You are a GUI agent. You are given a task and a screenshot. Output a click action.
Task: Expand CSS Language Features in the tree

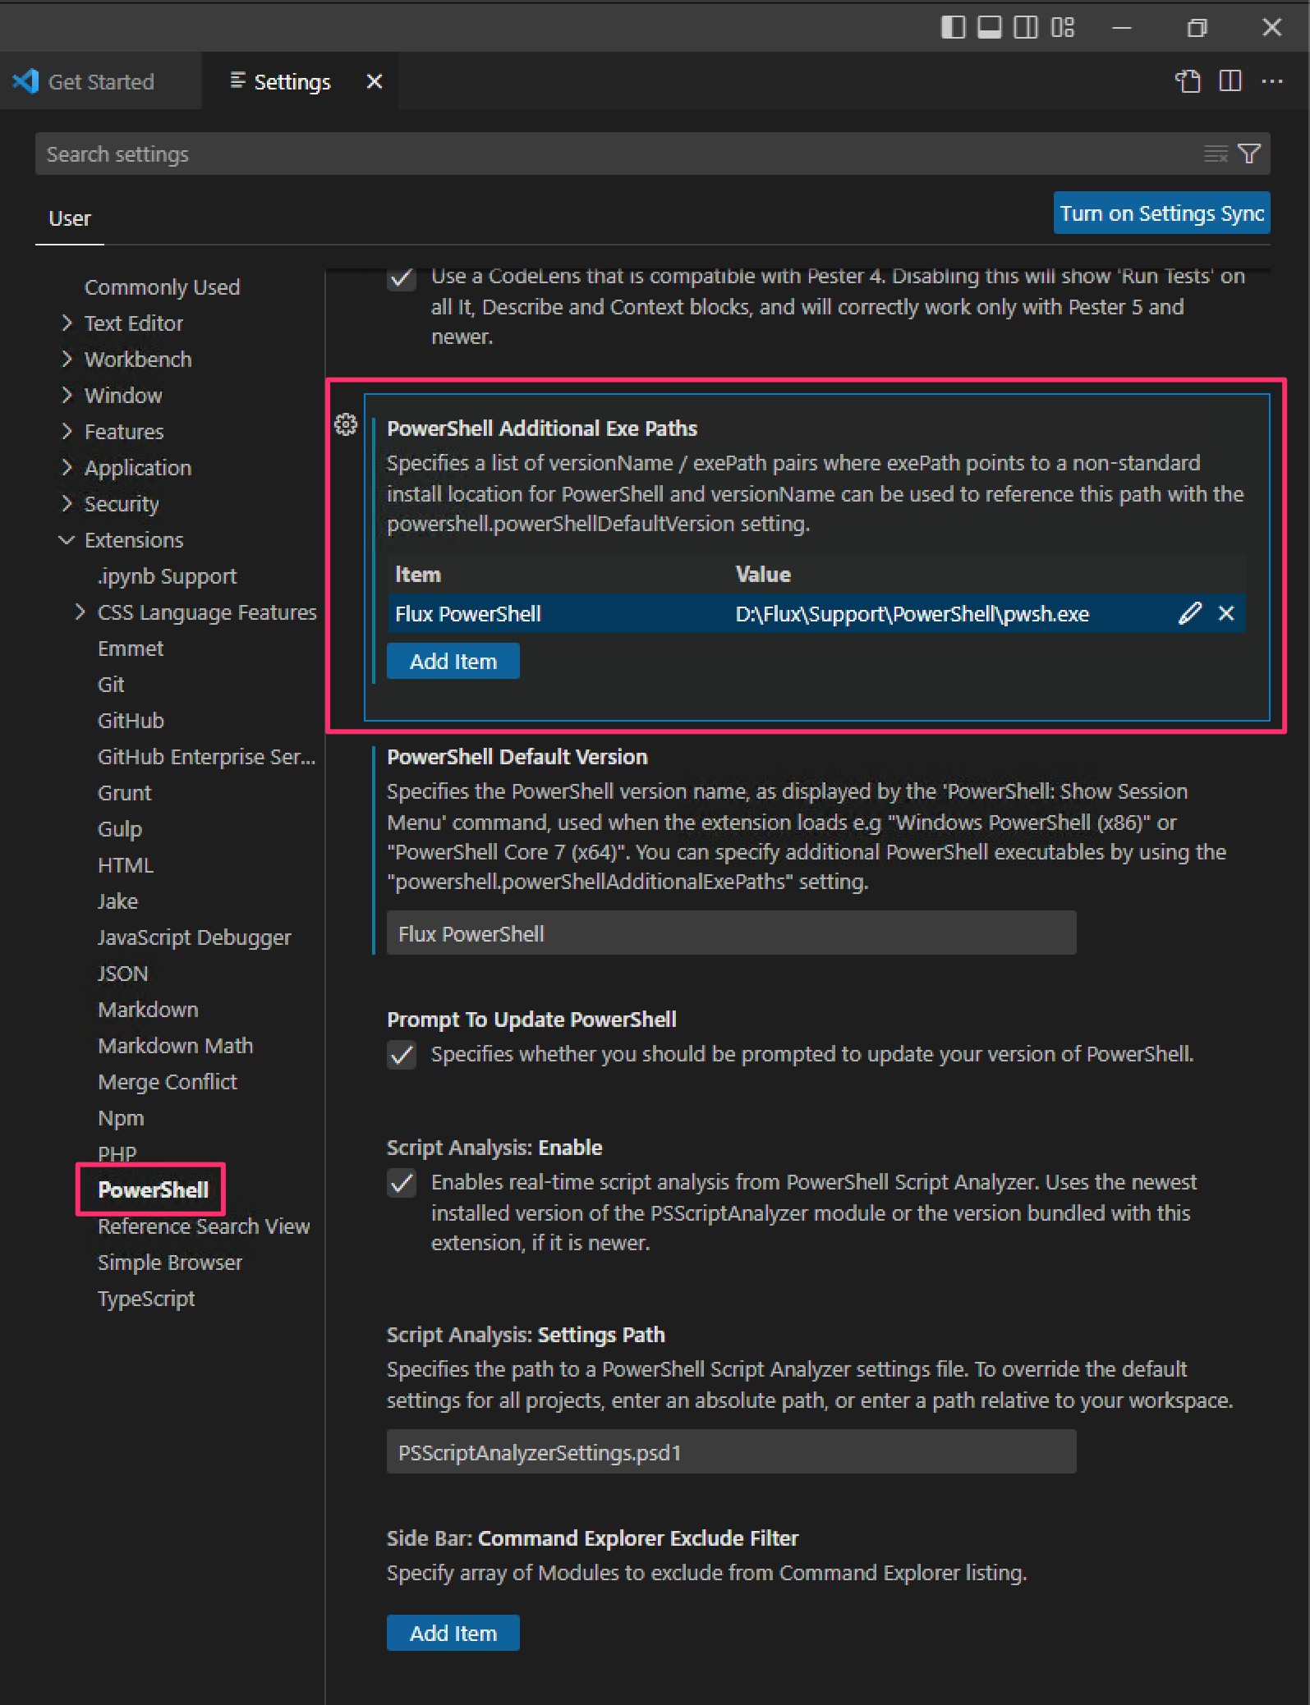(80, 612)
